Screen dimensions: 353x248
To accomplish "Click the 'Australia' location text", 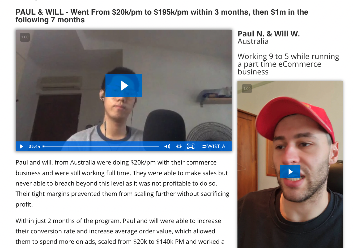I will (x=253, y=41).
